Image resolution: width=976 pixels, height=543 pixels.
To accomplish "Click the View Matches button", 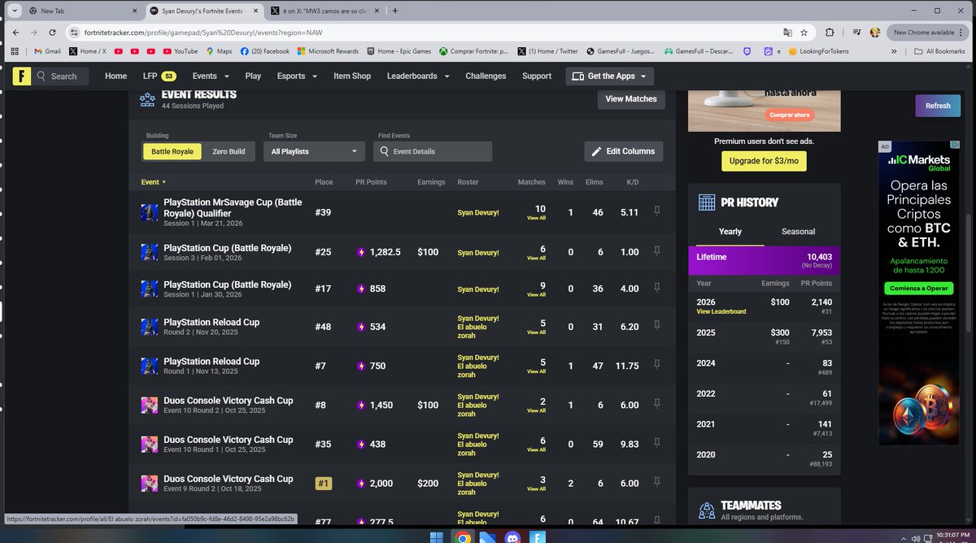I will pyautogui.click(x=631, y=99).
